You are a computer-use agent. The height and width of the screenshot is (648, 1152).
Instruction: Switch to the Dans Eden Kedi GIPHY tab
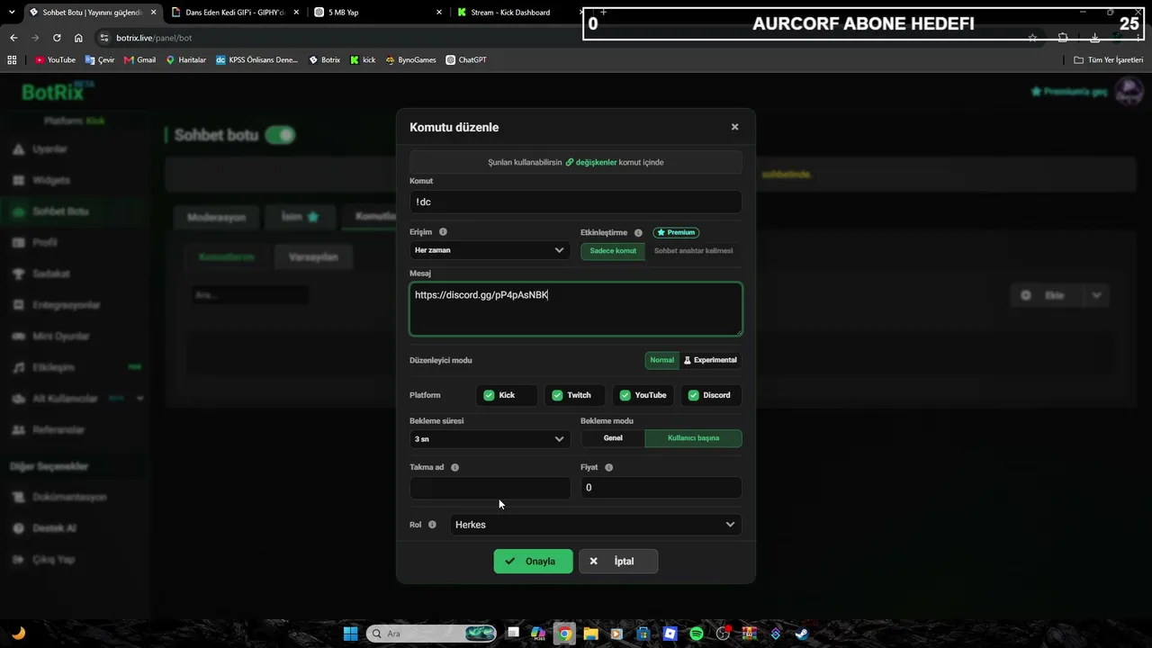(x=235, y=13)
